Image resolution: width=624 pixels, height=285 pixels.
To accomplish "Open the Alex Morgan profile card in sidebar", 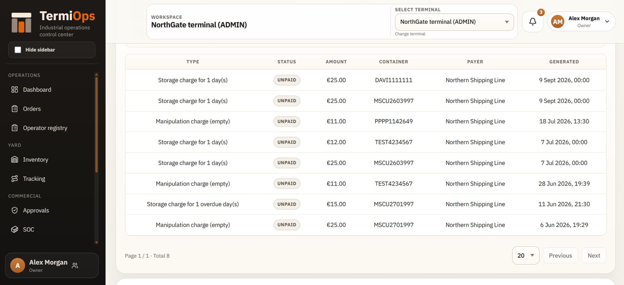I will click(x=52, y=266).
